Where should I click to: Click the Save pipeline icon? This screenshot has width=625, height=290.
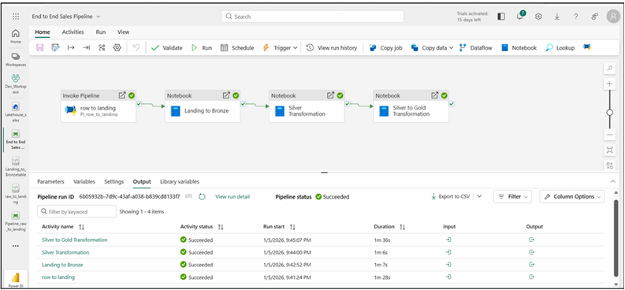40,48
